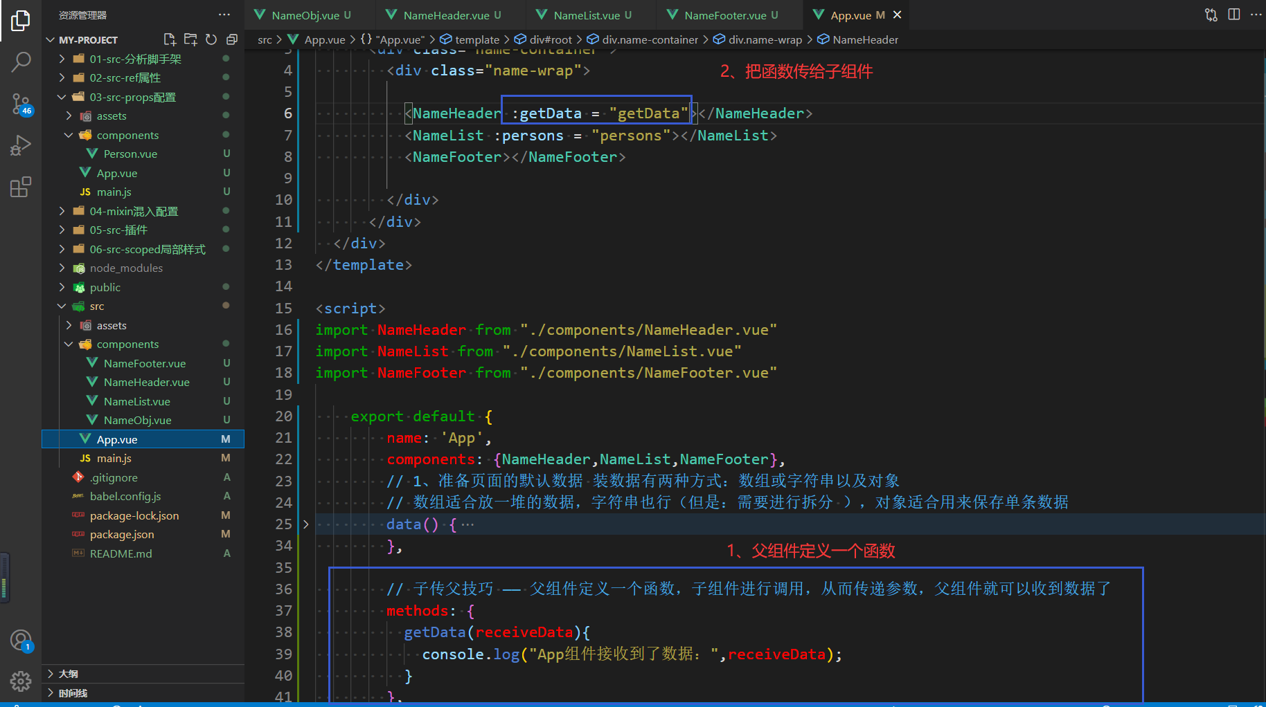
Task: Open the Explorer view in activity bar
Action: point(21,21)
